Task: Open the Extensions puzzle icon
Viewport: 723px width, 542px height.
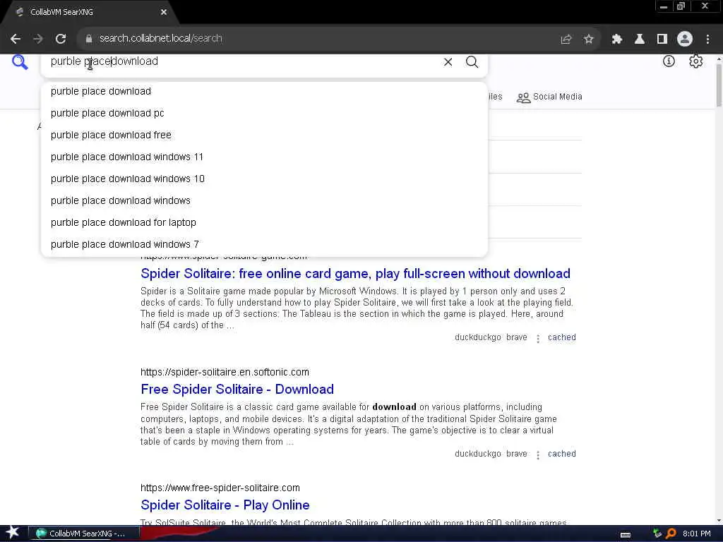Action: click(617, 40)
